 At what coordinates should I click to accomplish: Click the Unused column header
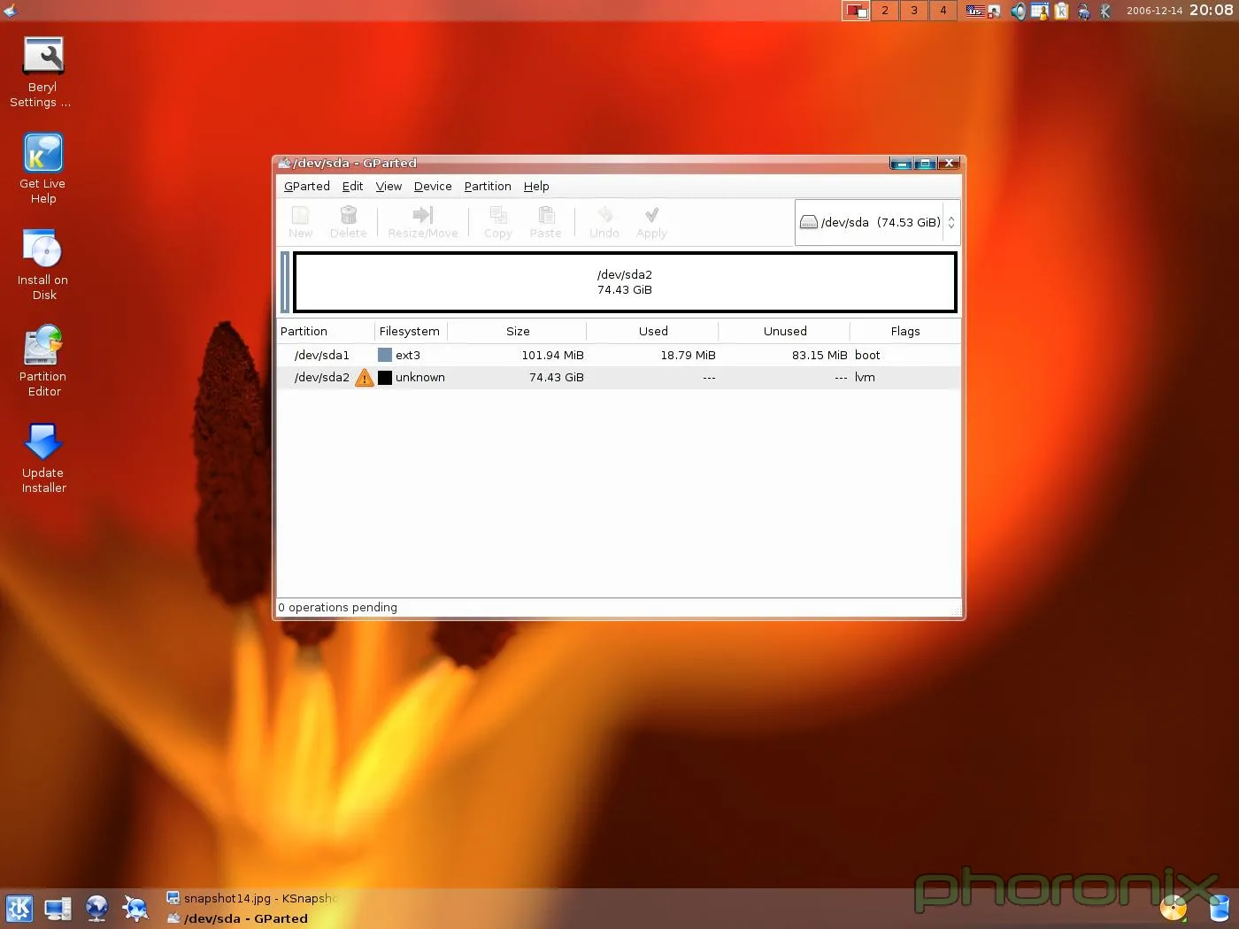tap(784, 331)
